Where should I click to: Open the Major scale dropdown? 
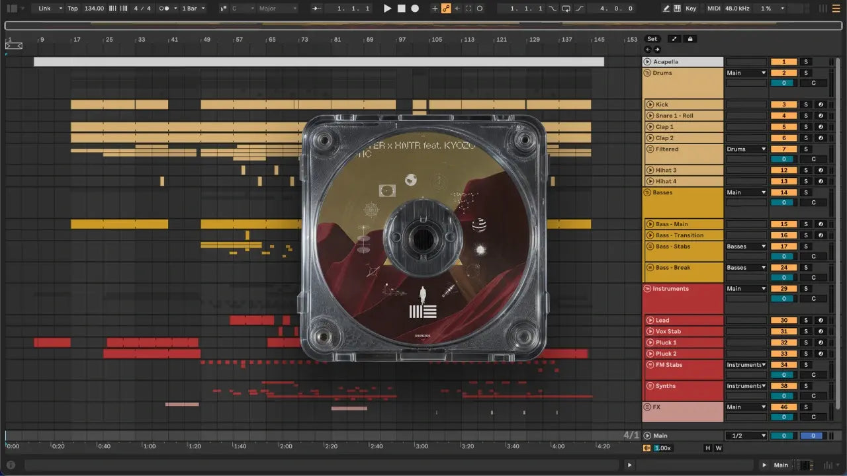[278, 9]
